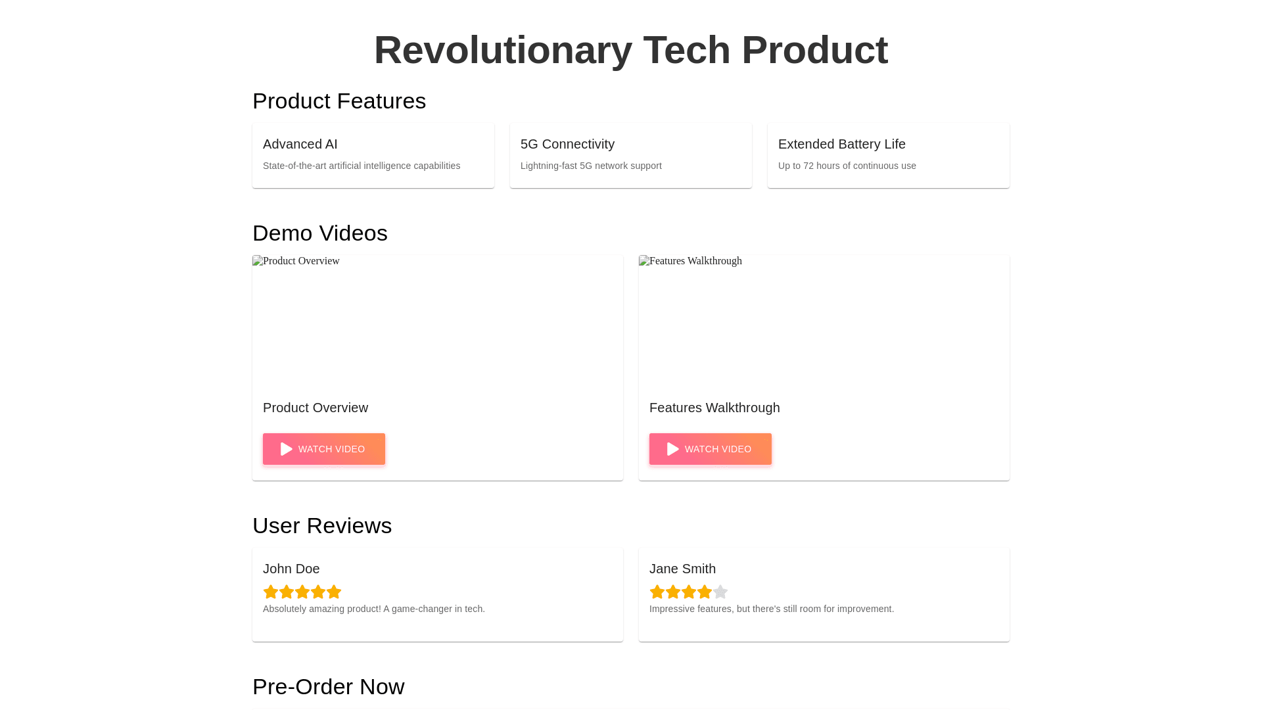Viewport: 1262px width, 710px height.
Task: Click Jane Smith's first rating star
Action: click(657, 592)
